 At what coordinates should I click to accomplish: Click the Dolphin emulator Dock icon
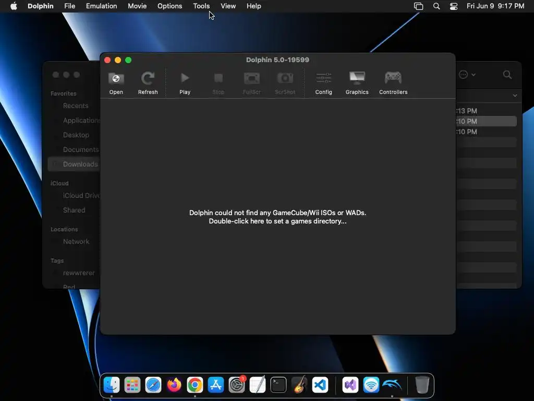pos(392,385)
